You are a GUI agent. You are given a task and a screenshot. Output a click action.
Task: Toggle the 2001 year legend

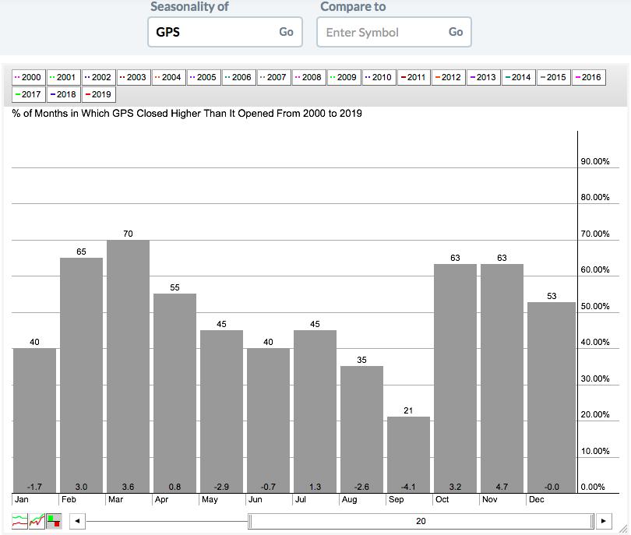63,77
